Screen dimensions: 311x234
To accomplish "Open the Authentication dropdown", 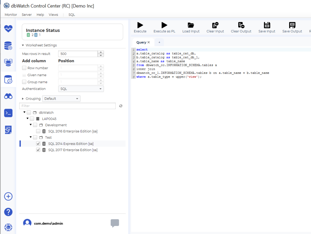I will pos(81,88).
